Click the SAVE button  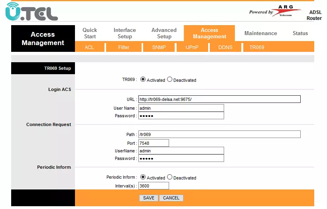click(149, 198)
